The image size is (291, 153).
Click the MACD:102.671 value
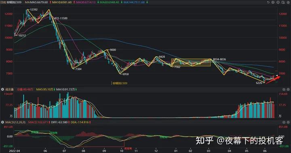(38, 122)
